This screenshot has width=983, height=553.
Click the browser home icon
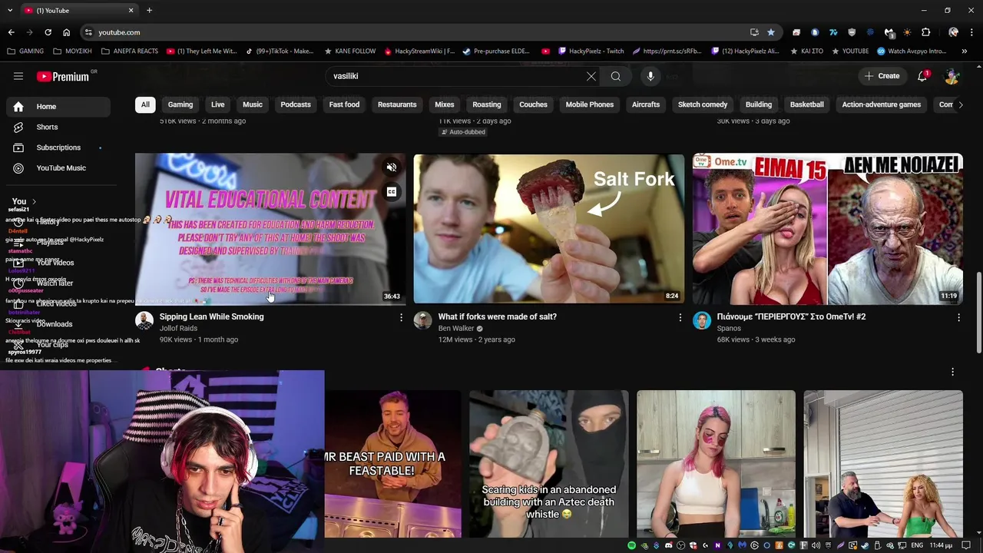66,32
